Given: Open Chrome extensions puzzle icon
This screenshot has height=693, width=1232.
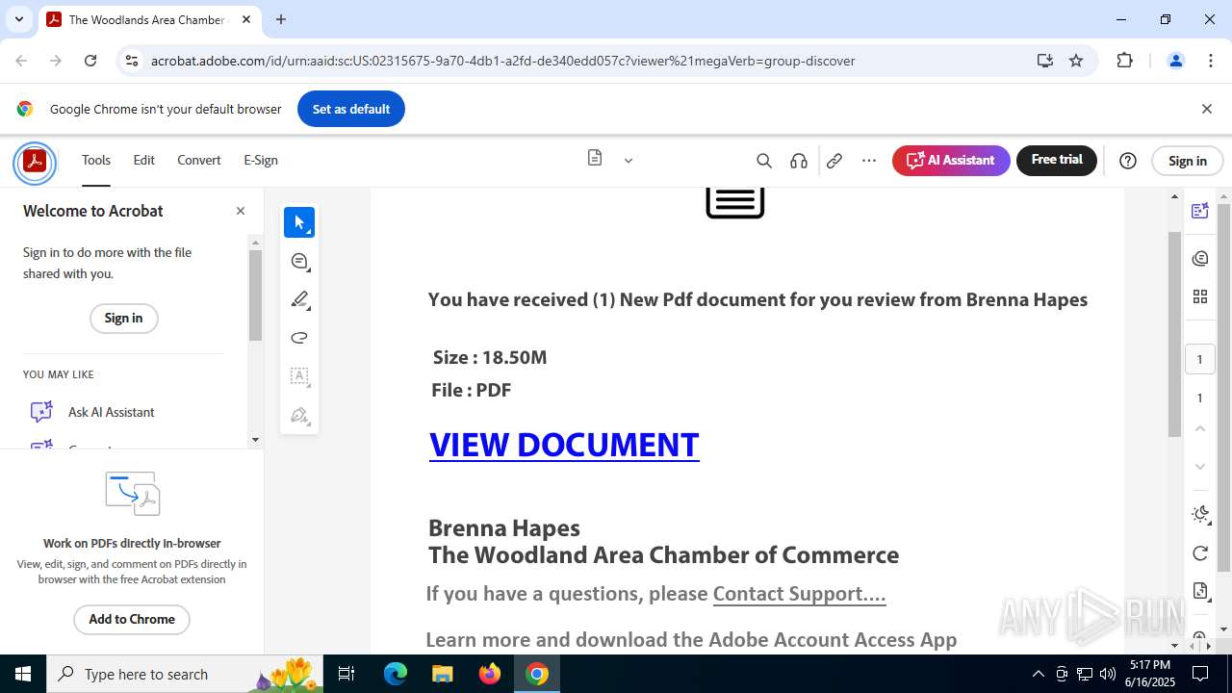Looking at the screenshot, I should (x=1125, y=61).
